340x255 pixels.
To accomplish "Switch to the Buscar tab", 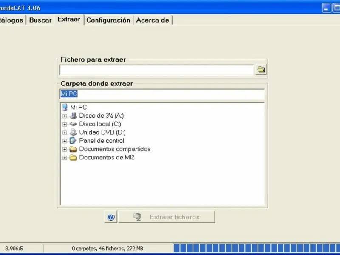I will tap(40, 20).
